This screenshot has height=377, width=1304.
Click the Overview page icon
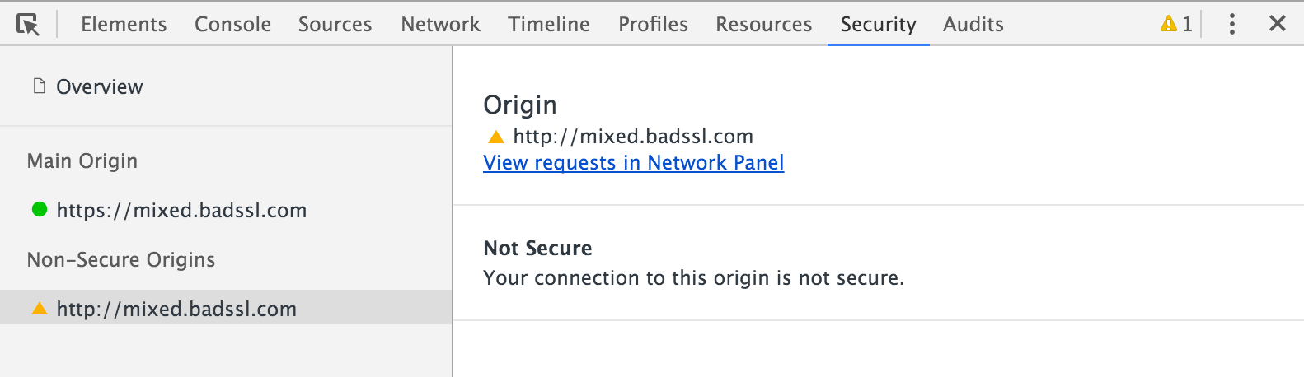coord(39,86)
